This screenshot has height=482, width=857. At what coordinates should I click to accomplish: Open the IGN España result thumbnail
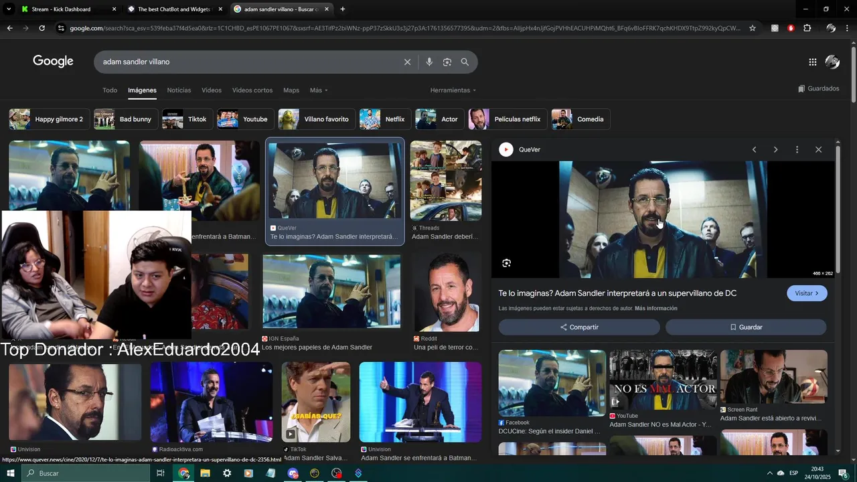(331, 291)
